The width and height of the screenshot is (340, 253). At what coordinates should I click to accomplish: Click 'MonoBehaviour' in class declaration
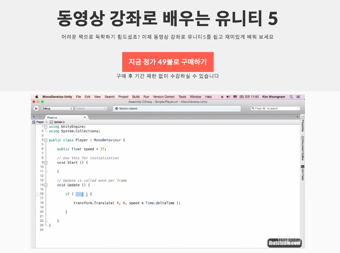107,140
